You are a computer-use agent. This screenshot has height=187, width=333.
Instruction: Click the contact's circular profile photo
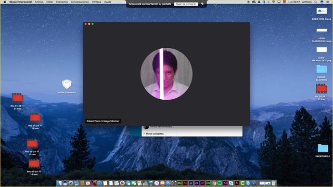pyautogui.click(x=166, y=74)
